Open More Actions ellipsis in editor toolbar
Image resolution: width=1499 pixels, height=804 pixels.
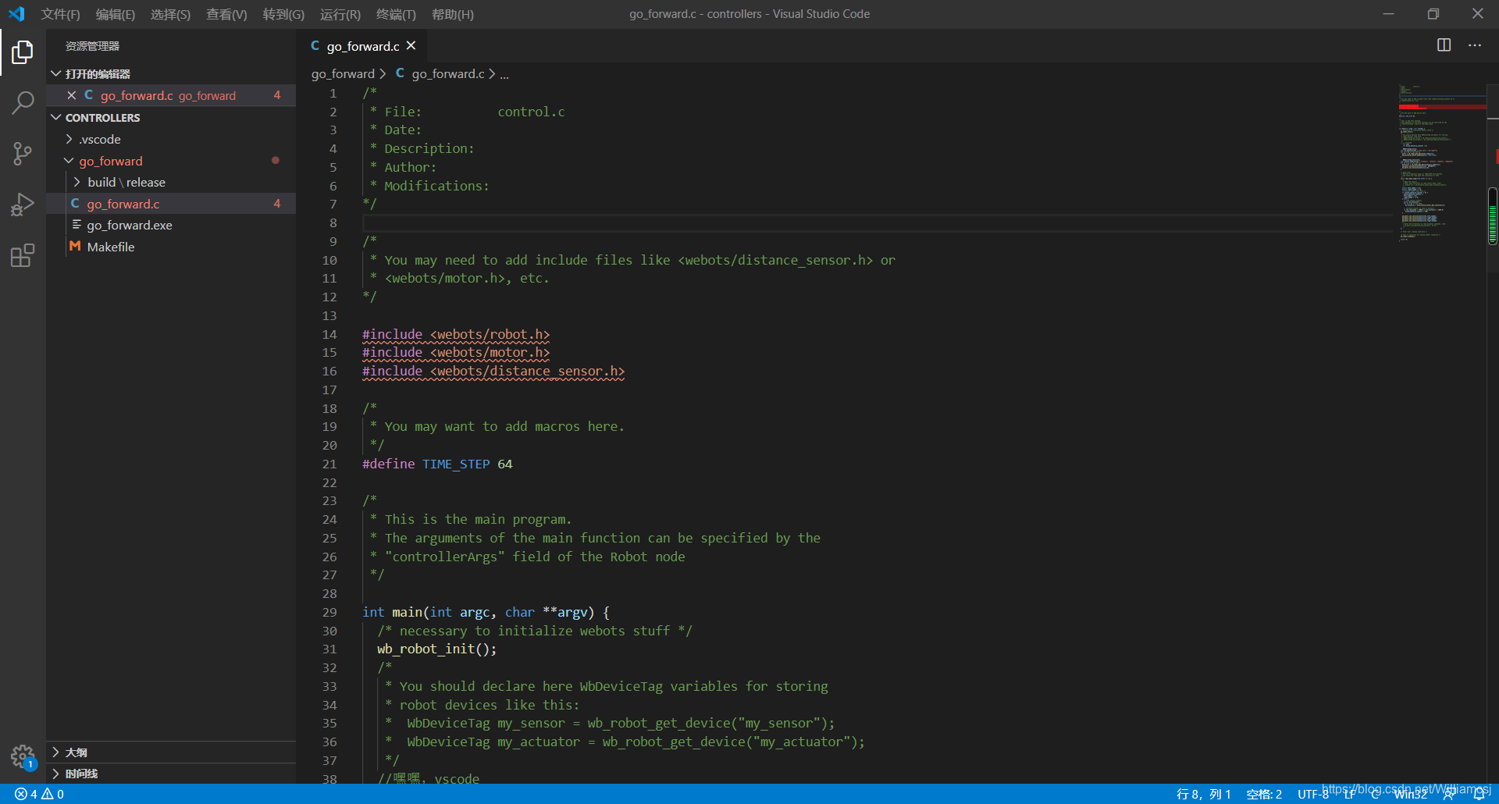click(1476, 45)
